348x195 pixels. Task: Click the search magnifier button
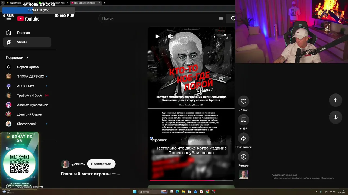[x=233, y=18]
